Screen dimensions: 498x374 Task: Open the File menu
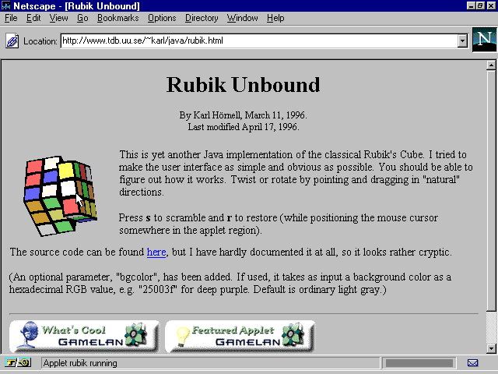(x=12, y=18)
